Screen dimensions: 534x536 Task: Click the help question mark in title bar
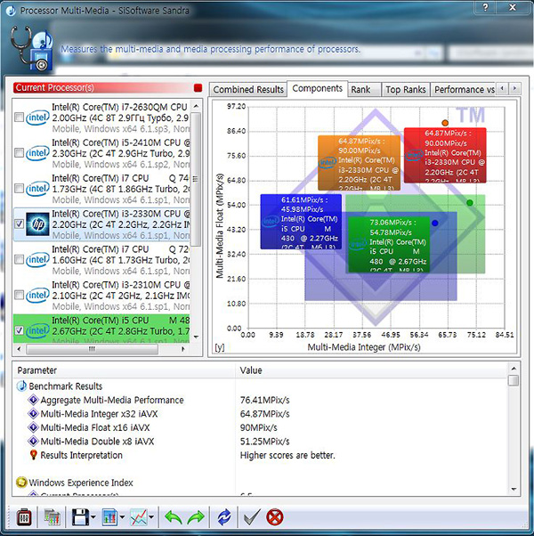(x=486, y=7)
